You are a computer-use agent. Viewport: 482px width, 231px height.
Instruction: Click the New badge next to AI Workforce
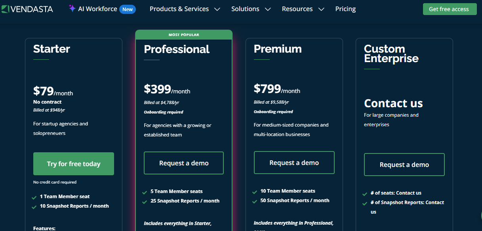127,8
